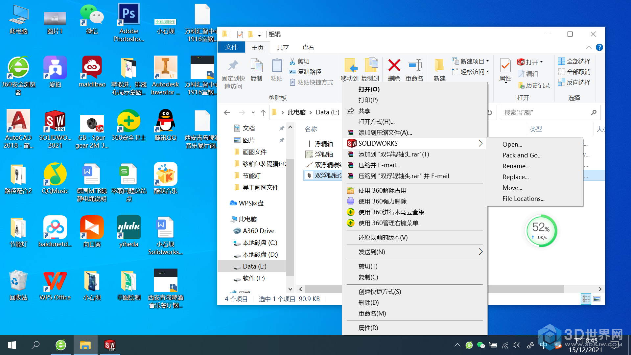Toggle Properties check in quick access toolbar
631x355 pixels.
tap(240, 34)
